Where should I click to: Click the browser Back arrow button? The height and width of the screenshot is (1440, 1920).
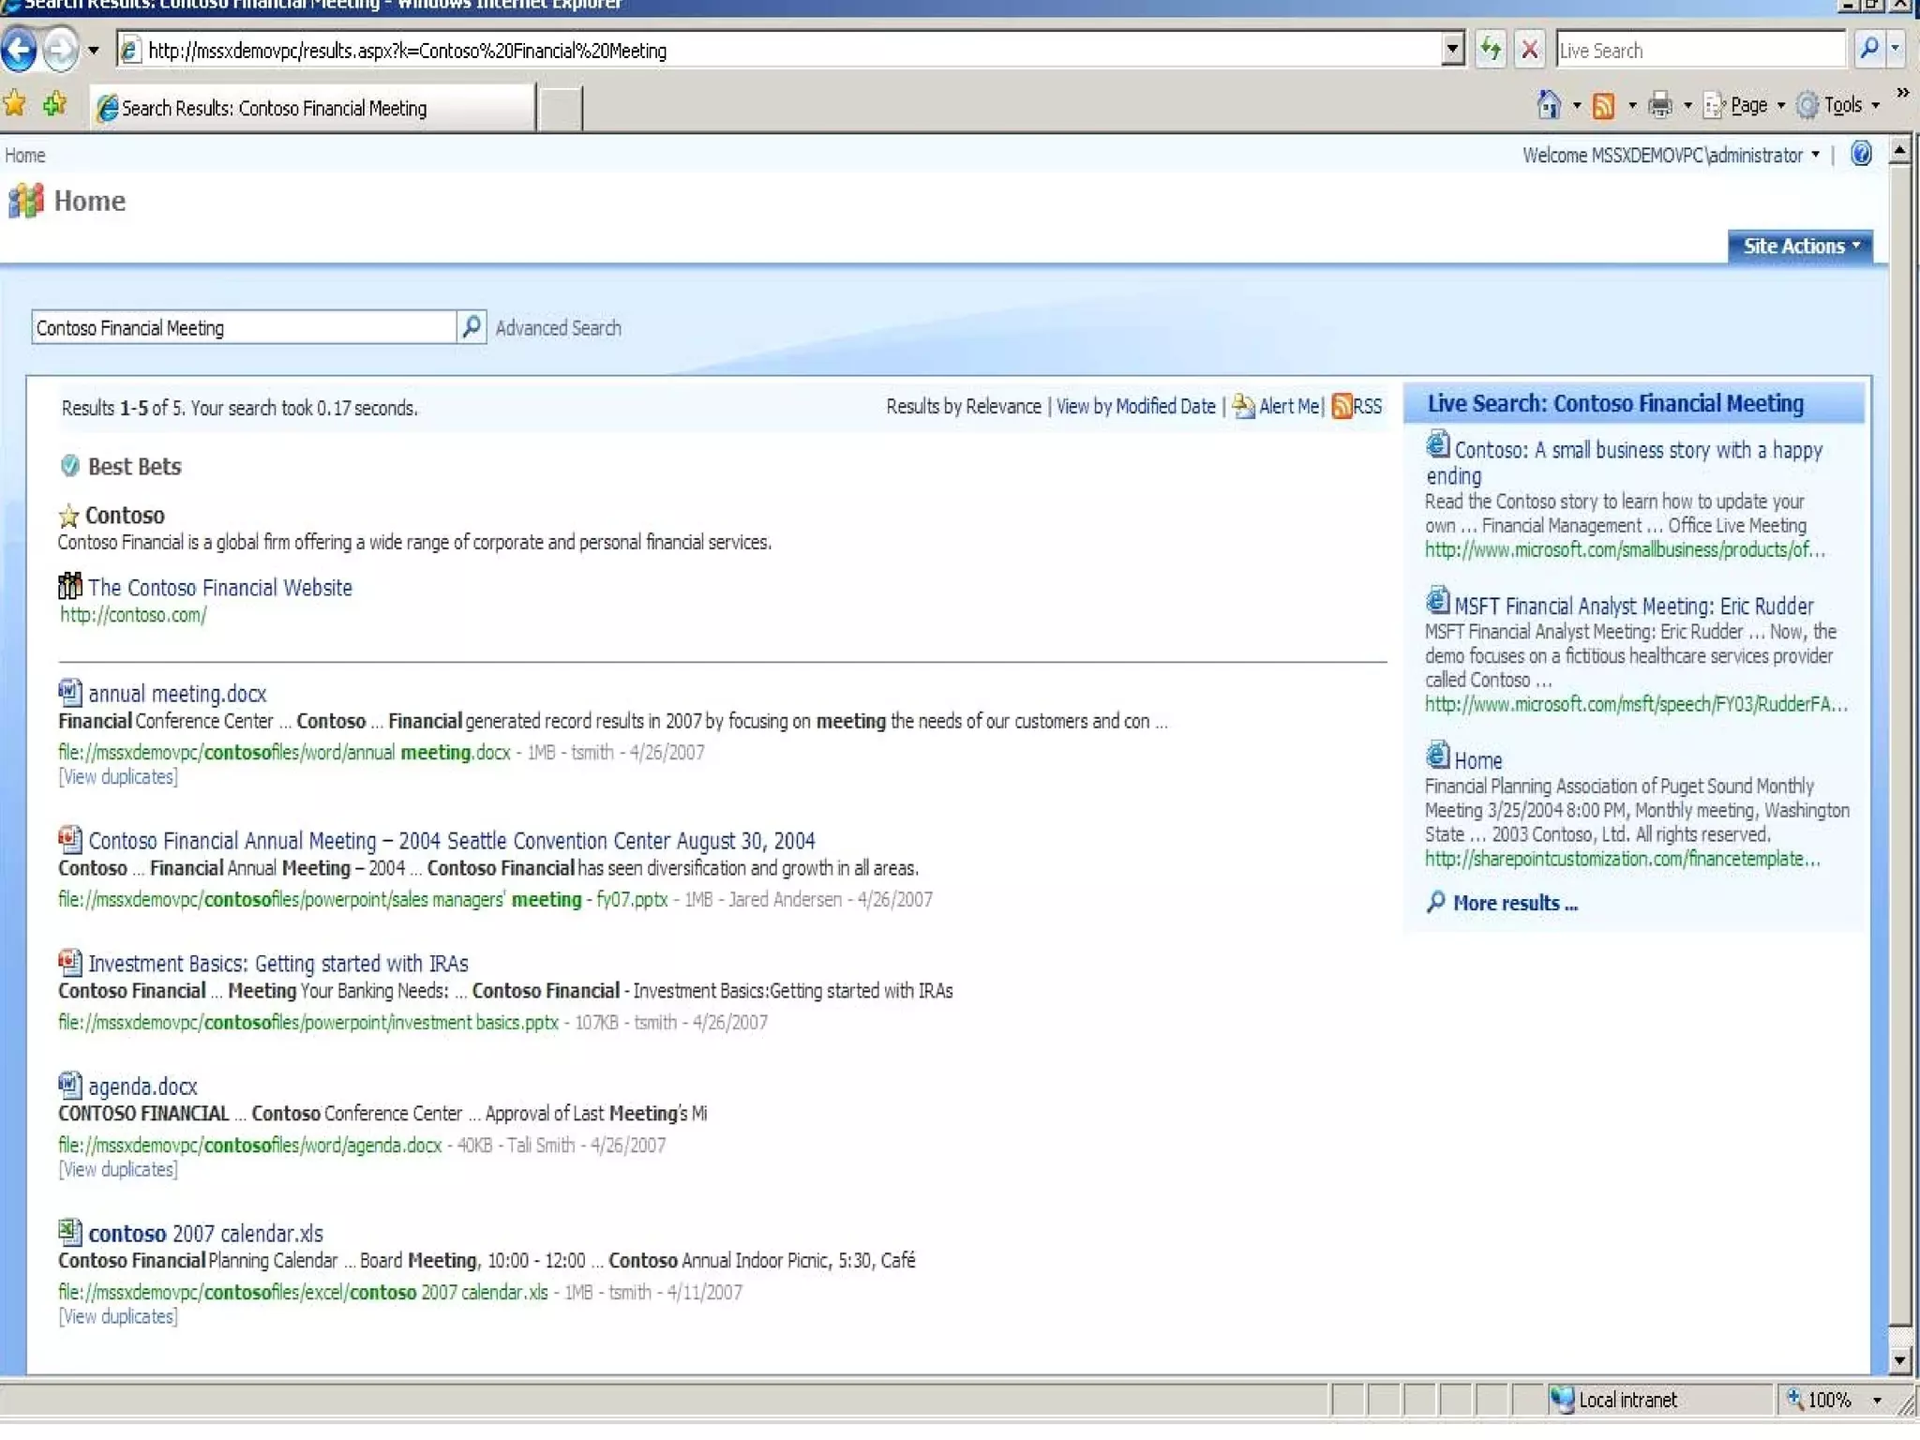tap(20, 50)
